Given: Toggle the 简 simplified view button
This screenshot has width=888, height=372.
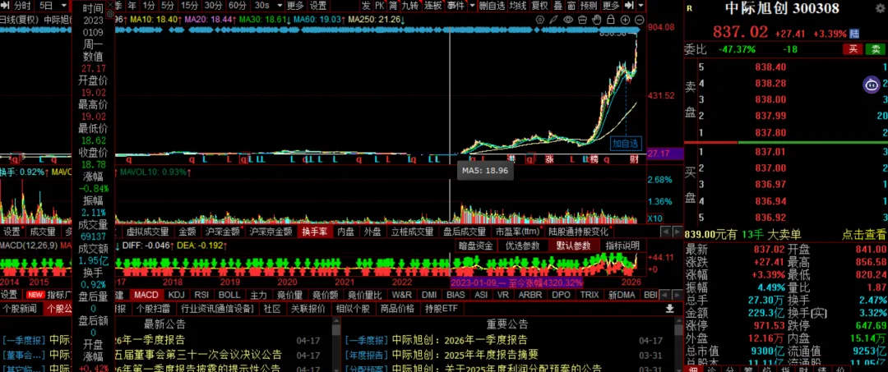Looking at the screenshot, I should click(392, 6).
